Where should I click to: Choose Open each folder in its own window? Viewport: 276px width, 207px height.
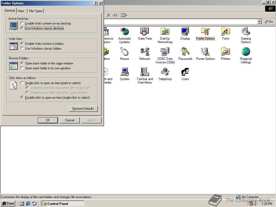click(x=46, y=68)
